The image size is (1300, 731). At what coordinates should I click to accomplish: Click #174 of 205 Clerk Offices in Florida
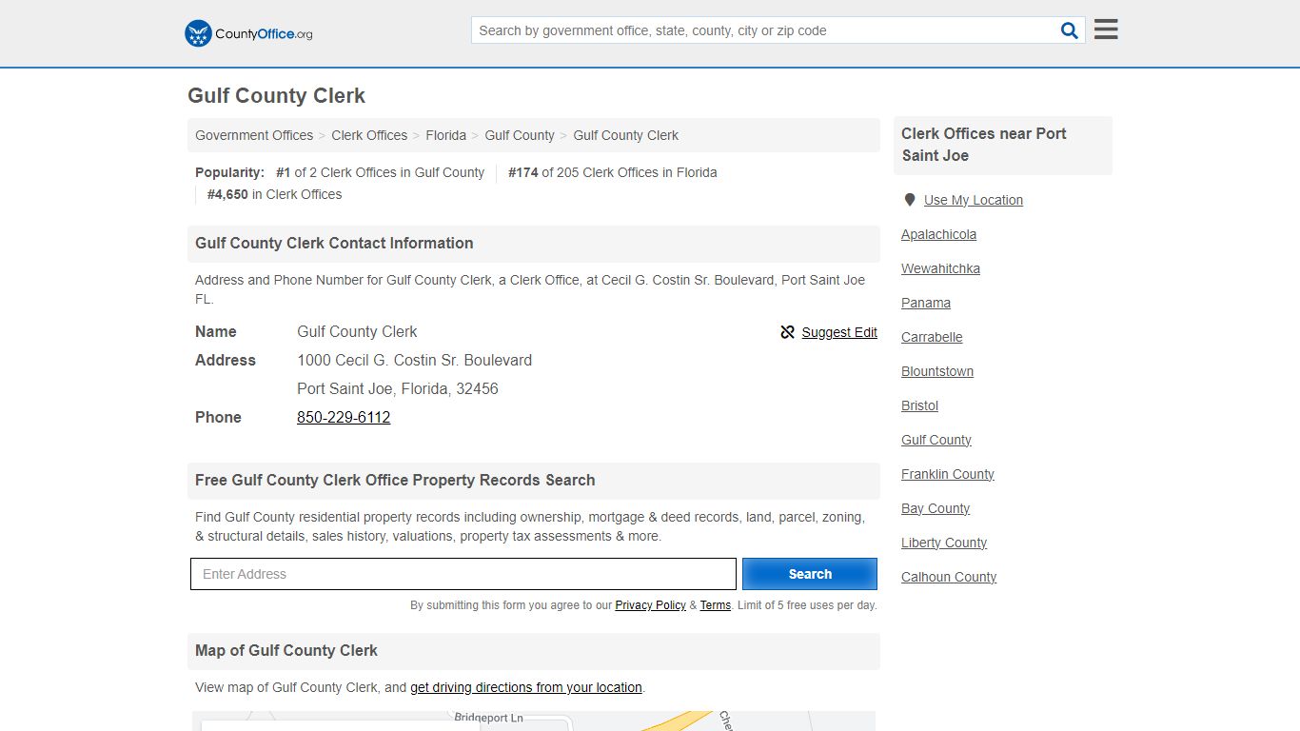pyautogui.click(x=612, y=172)
